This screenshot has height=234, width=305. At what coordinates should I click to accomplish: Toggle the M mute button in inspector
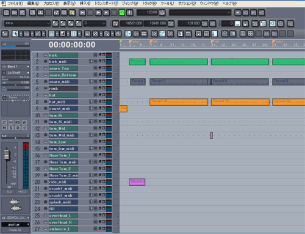click(x=4, y=128)
